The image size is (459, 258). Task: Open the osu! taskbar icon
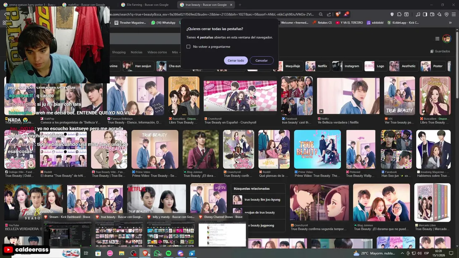(x=110, y=253)
